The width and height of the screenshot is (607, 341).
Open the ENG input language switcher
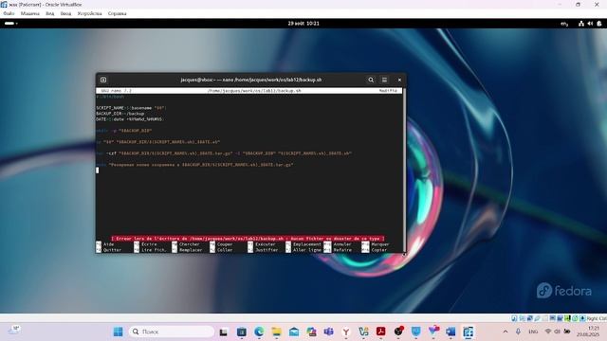click(533, 332)
